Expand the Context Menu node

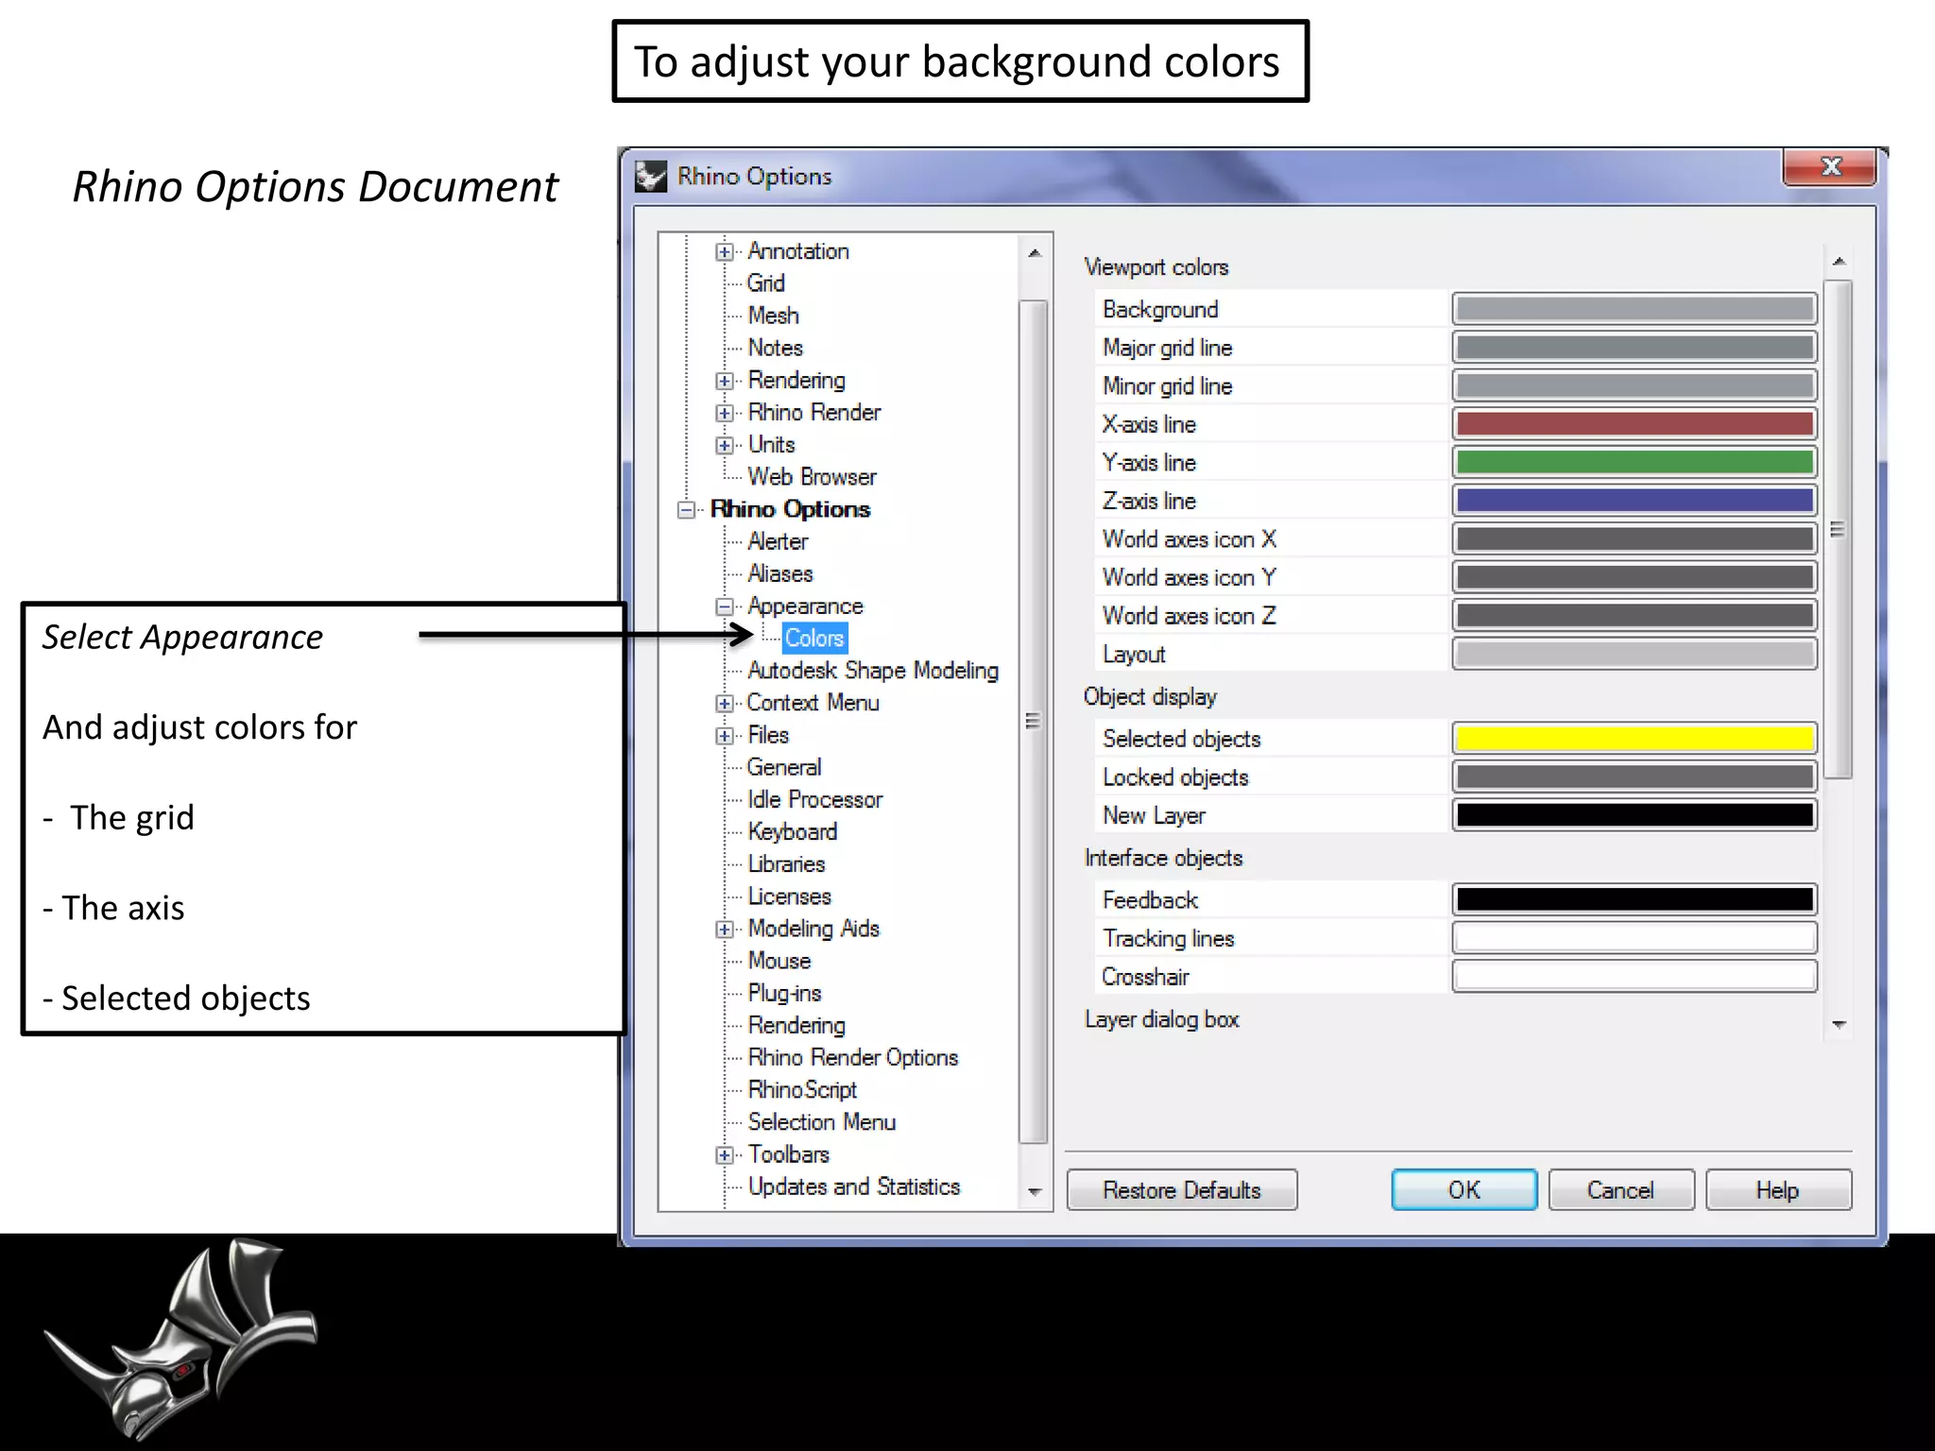click(x=725, y=703)
